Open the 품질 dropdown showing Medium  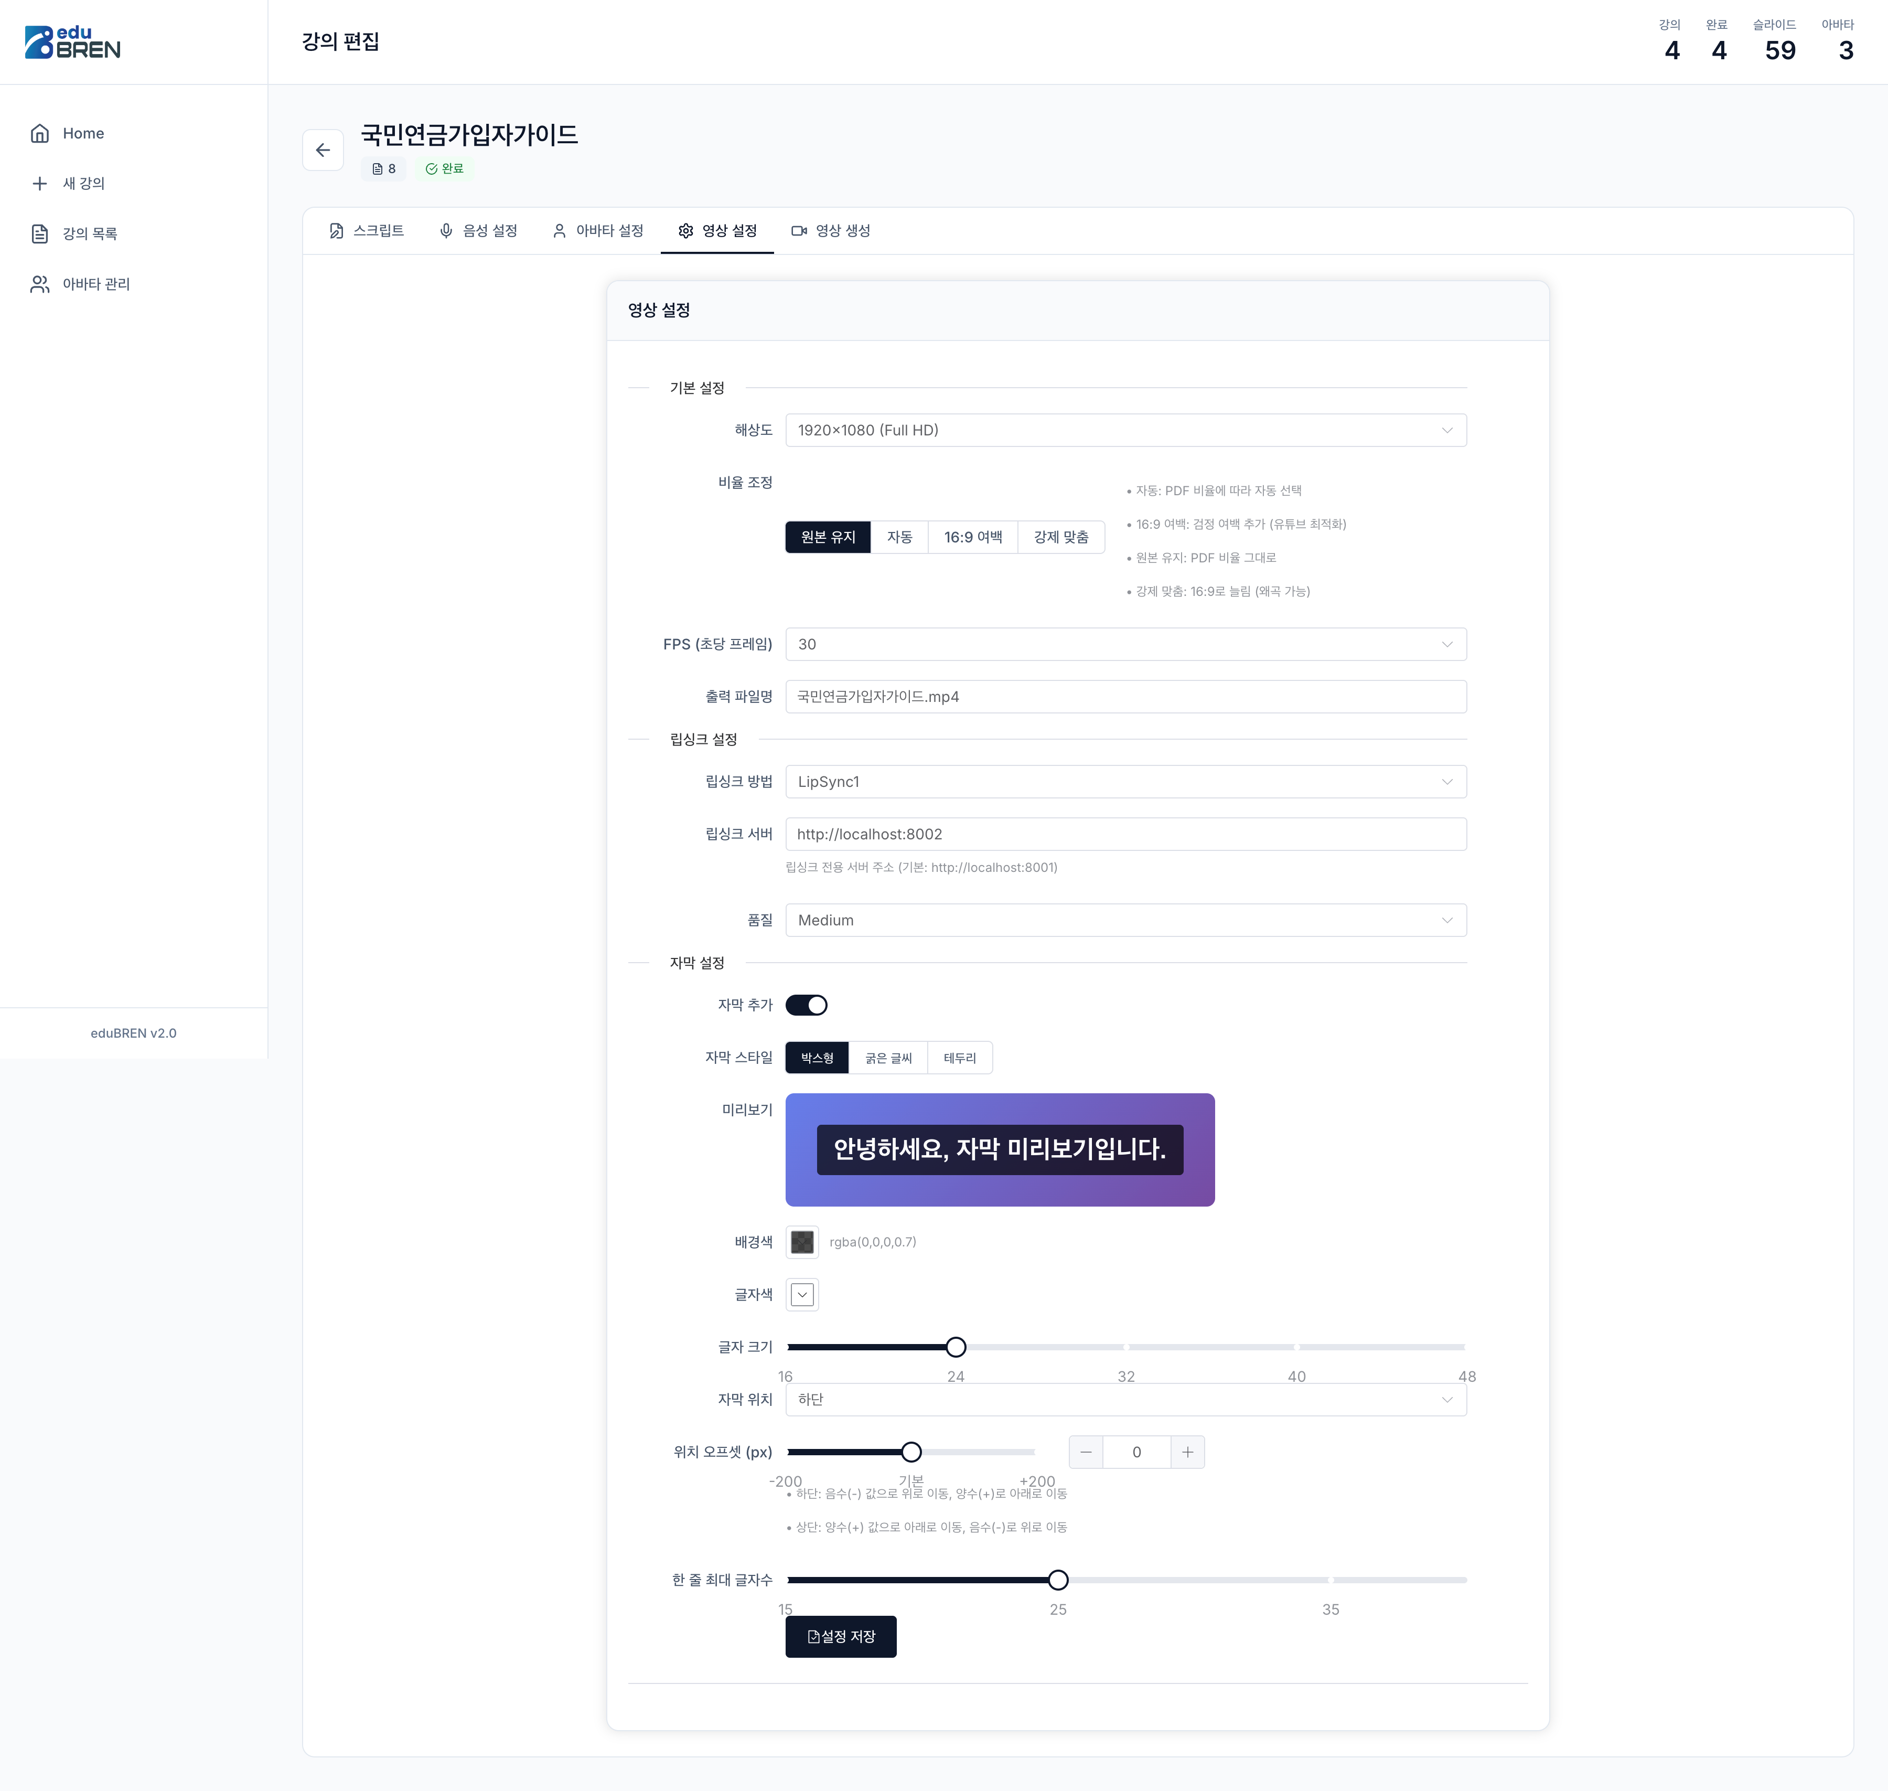(1127, 920)
